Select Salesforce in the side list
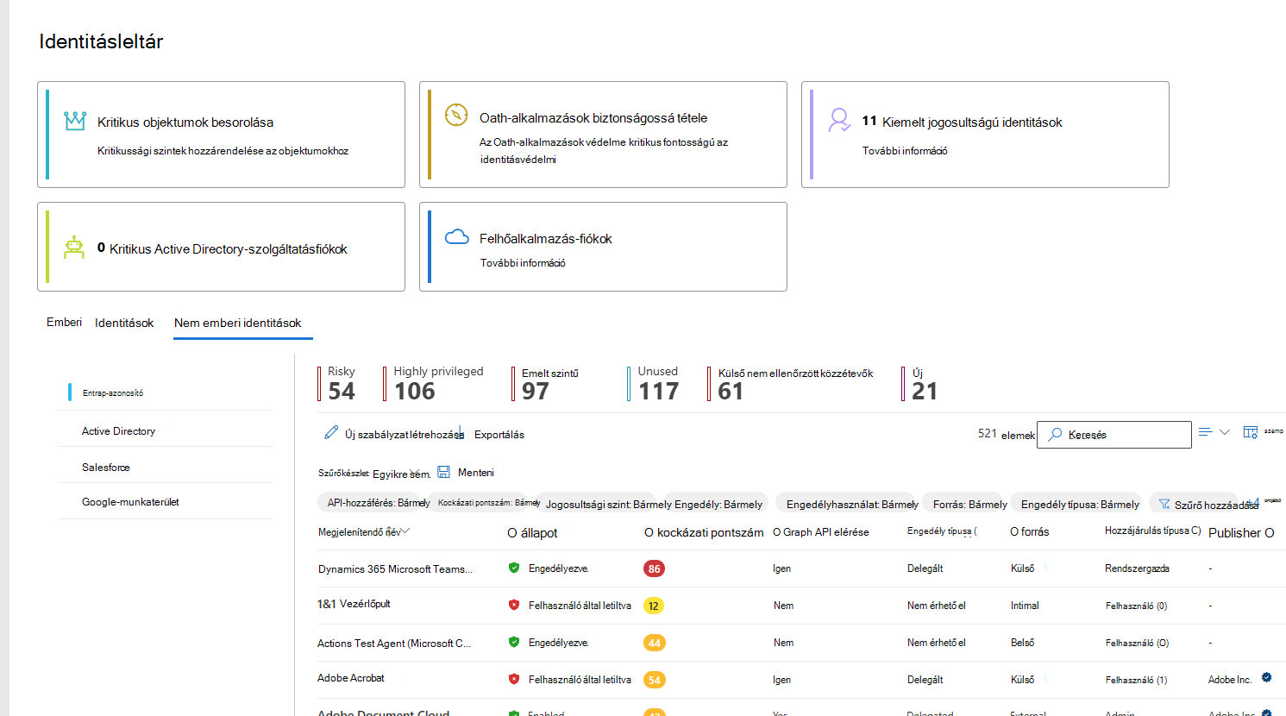This screenshot has height=716, width=1286. click(165, 467)
